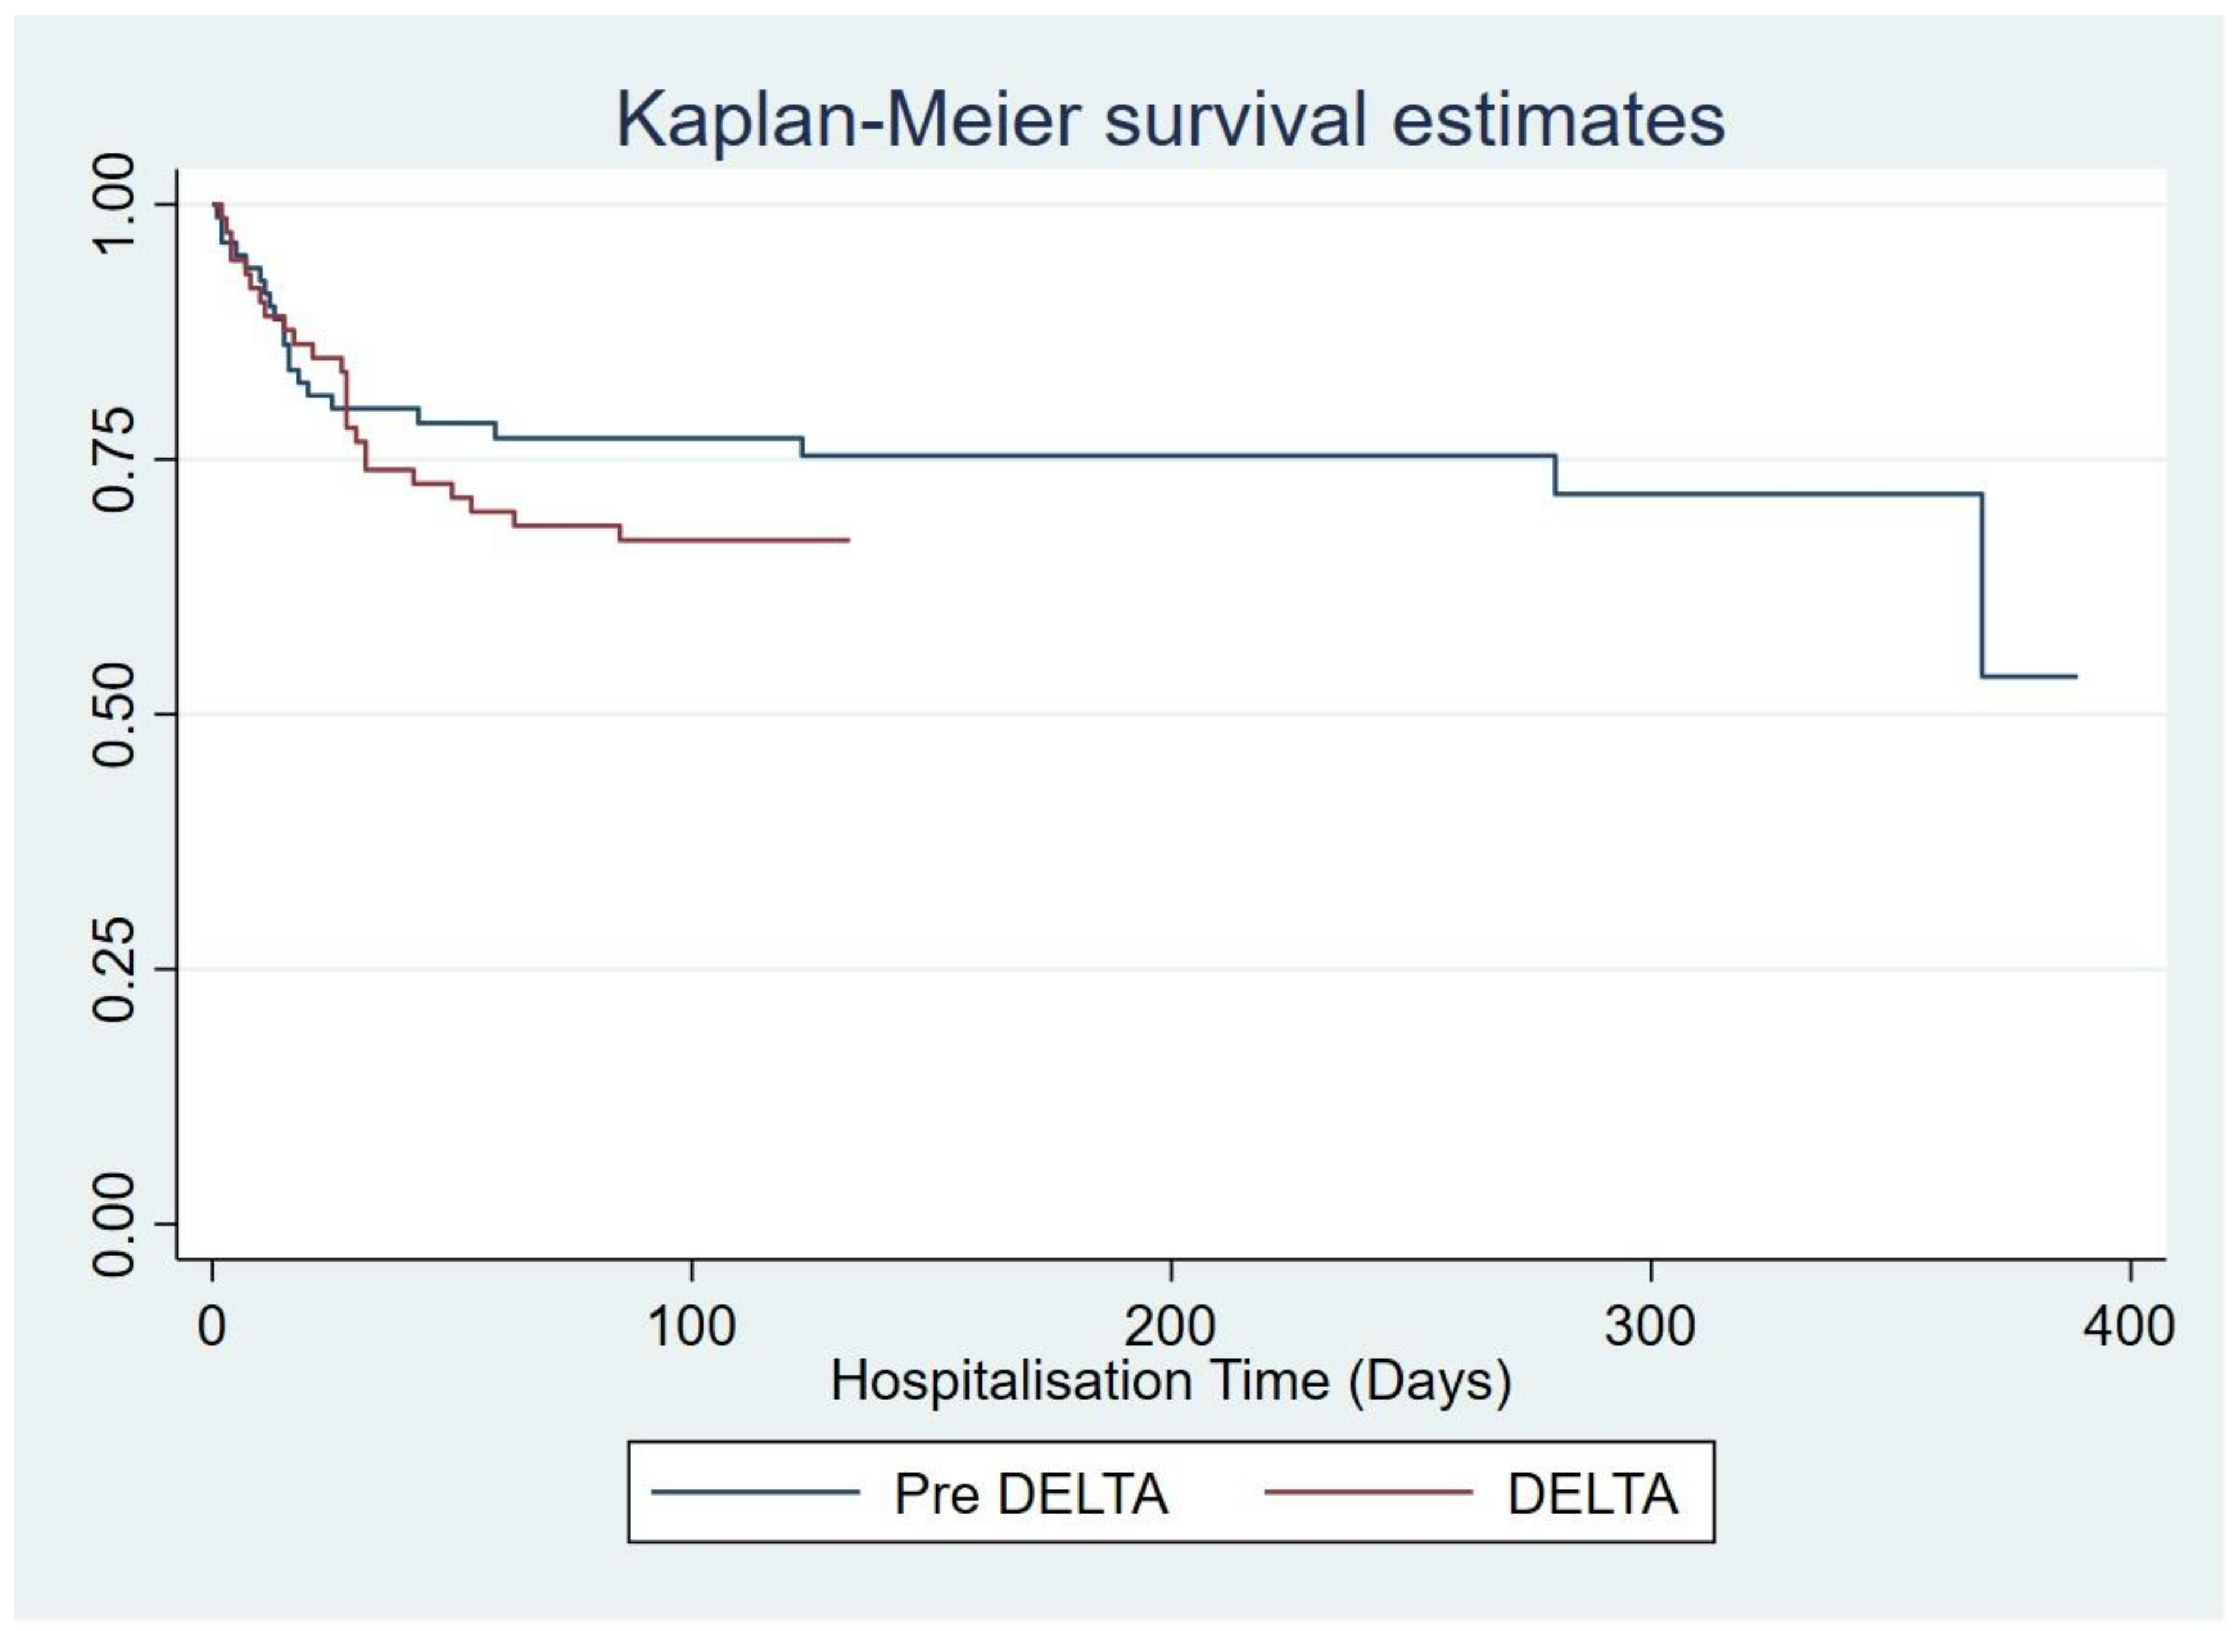Select the DELTA legend label text

tap(1592, 1494)
